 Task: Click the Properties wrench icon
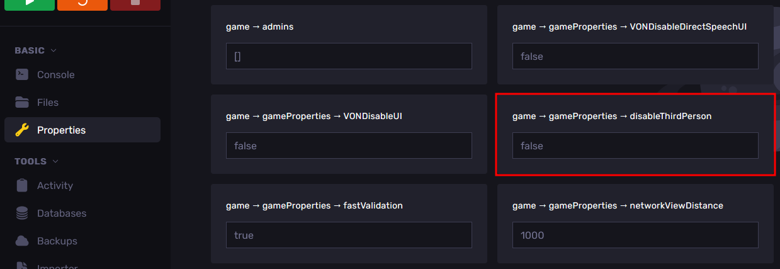22,130
